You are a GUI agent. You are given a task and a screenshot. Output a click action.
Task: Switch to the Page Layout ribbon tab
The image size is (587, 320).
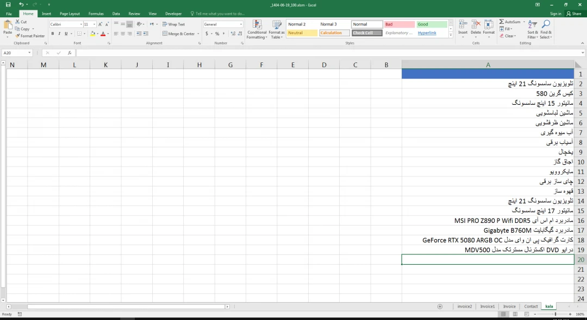coord(70,14)
